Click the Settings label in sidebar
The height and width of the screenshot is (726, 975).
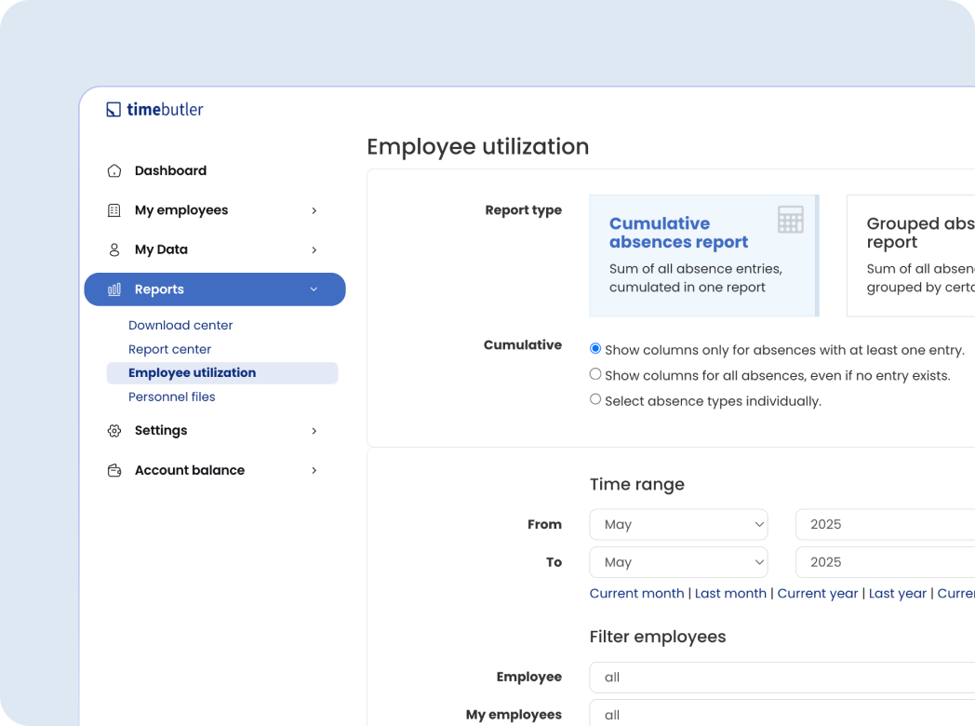pos(161,431)
